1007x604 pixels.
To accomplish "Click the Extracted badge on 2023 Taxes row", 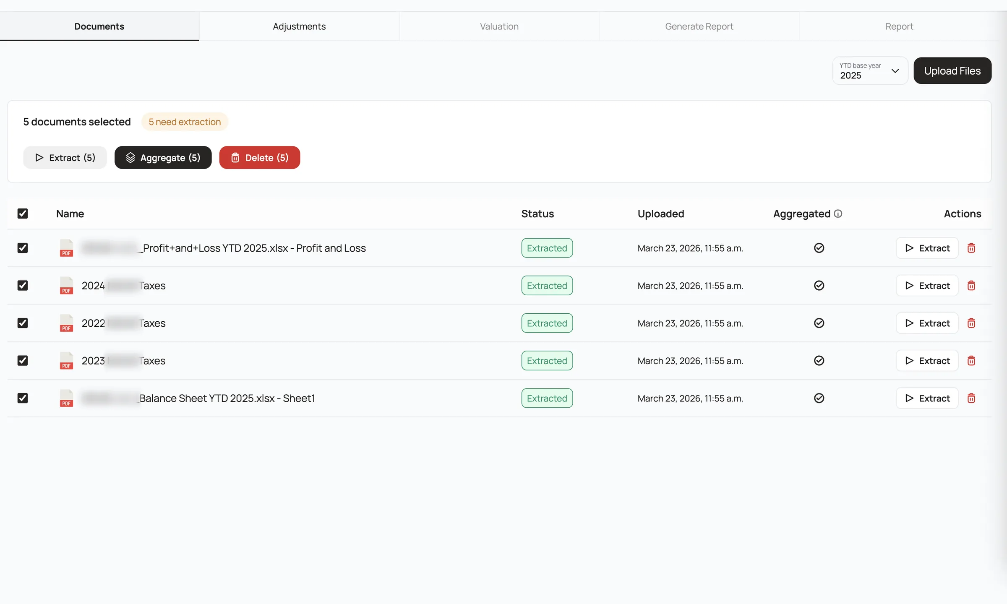I will coord(547,360).
